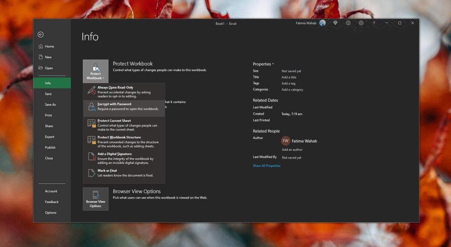The width and height of the screenshot is (451, 247).
Task: Expand the Properties dropdown header
Action: pos(263,64)
